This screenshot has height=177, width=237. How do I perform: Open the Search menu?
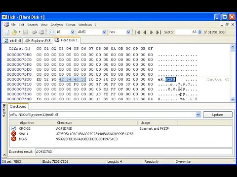pos(33,25)
